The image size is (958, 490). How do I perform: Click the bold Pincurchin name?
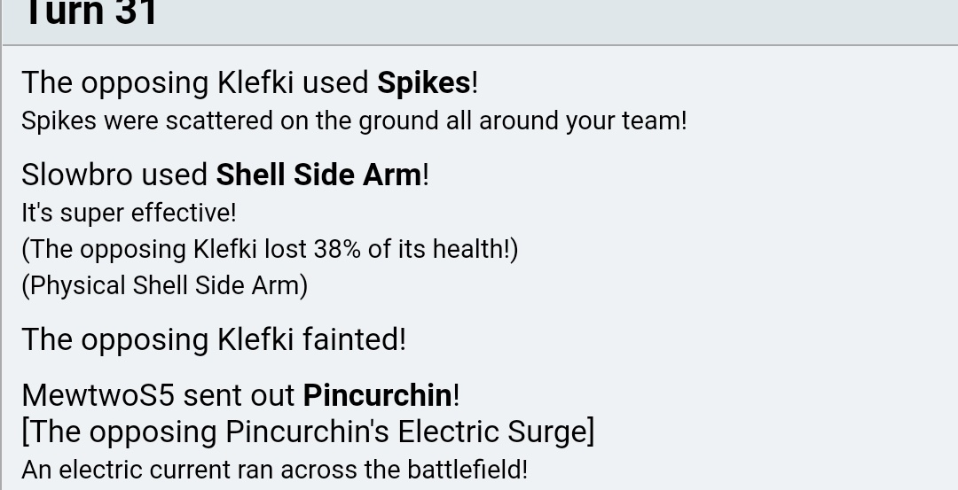[377, 394]
